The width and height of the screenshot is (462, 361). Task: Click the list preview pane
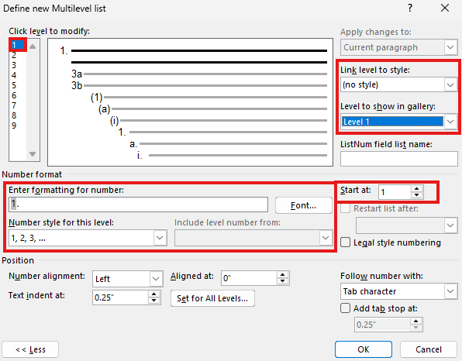[191, 102]
